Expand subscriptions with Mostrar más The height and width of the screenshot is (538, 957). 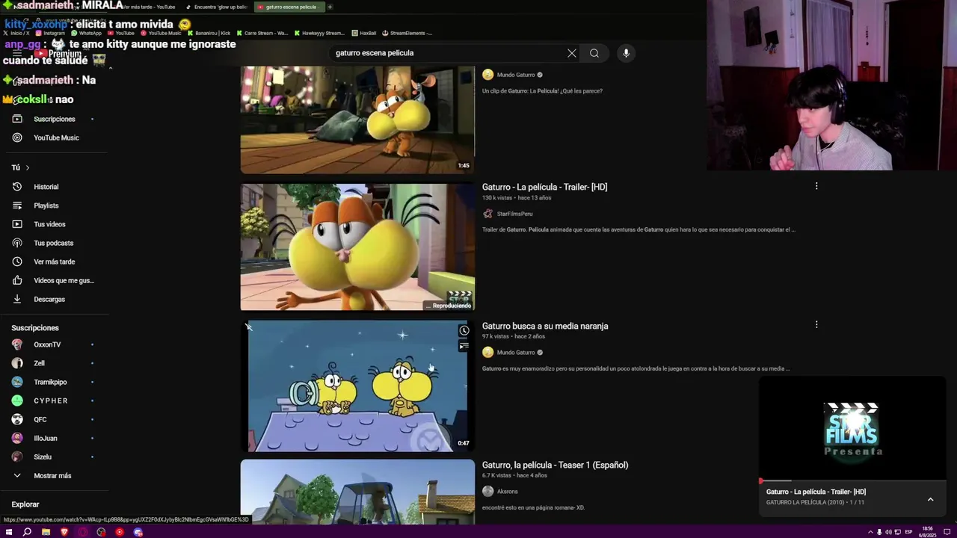54,475
